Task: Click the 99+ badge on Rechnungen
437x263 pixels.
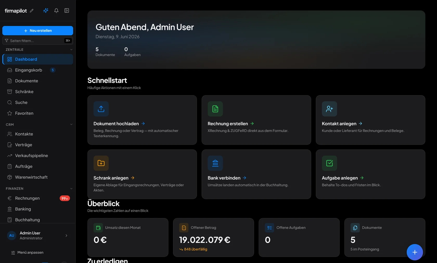Action: coord(65,198)
